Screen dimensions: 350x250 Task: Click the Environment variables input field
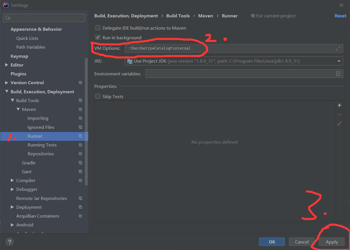point(244,74)
